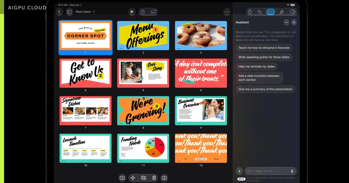Click the top toolbar add slide icon
The height and width of the screenshot is (183, 349).
tap(143, 12)
